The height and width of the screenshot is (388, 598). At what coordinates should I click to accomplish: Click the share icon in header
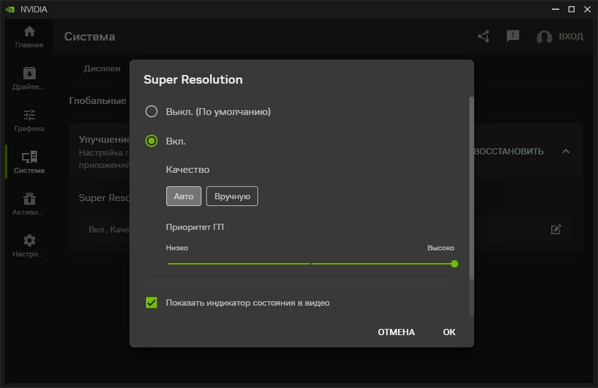pos(483,36)
